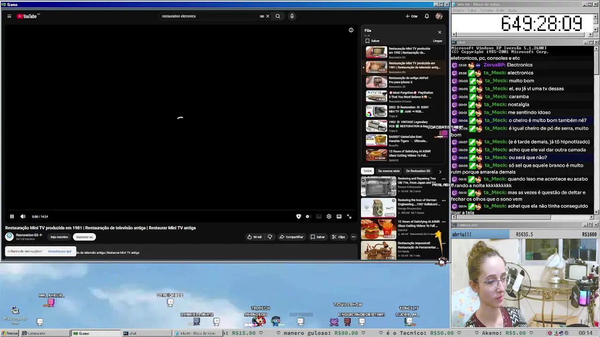Toggle the autoplay switch in player
The width and height of the screenshot is (600, 337).
[307, 217]
